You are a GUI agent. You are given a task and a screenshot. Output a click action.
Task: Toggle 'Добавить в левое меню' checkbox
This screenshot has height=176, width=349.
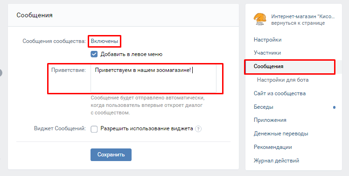click(x=94, y=54)
